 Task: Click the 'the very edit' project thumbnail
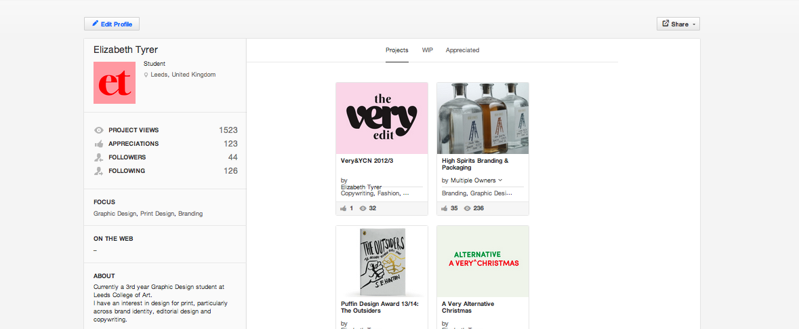pyautogui.click(x=382, y=118)
